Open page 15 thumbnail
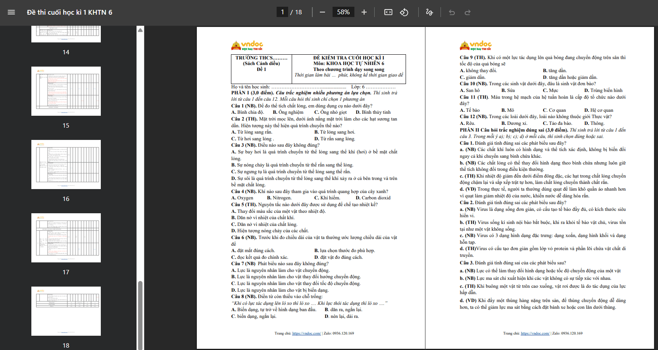This screenshot has width=658, height=350. 66,91
